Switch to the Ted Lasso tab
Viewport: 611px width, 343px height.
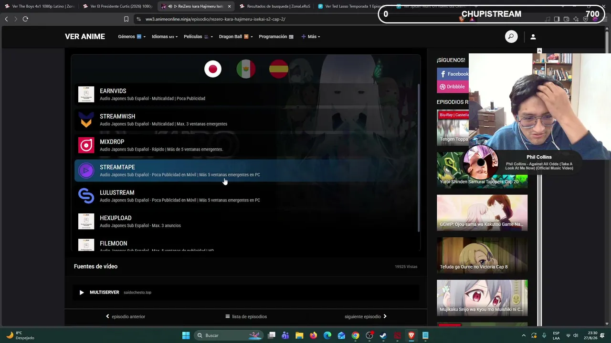coord(352,6)
